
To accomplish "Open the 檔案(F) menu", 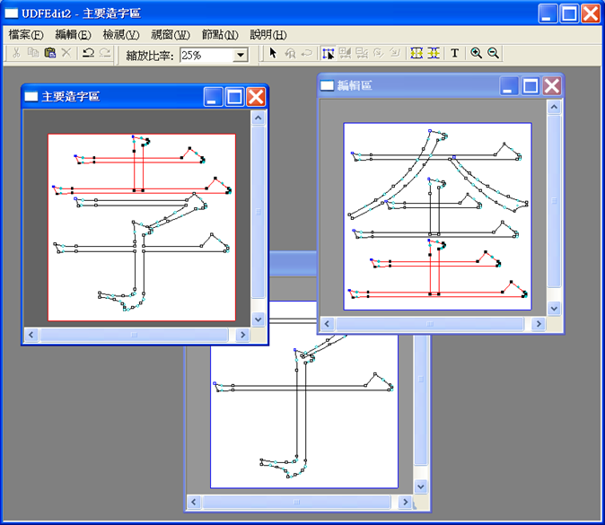I will [26, 35].
